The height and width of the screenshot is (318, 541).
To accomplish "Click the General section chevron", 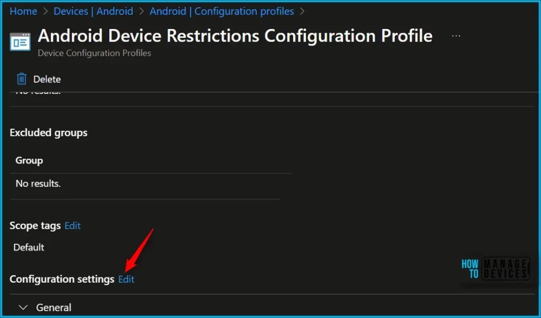I will (x=23, y=307).
